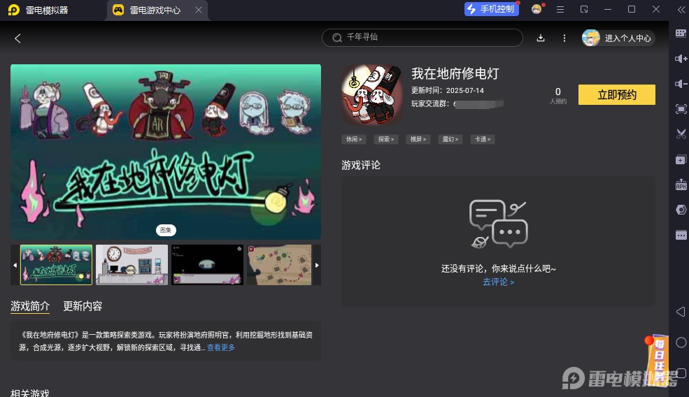This screenshot has height=397, width=689.
Task: Select the dark scene screenshot thumbnail
Action: point(208,265)
